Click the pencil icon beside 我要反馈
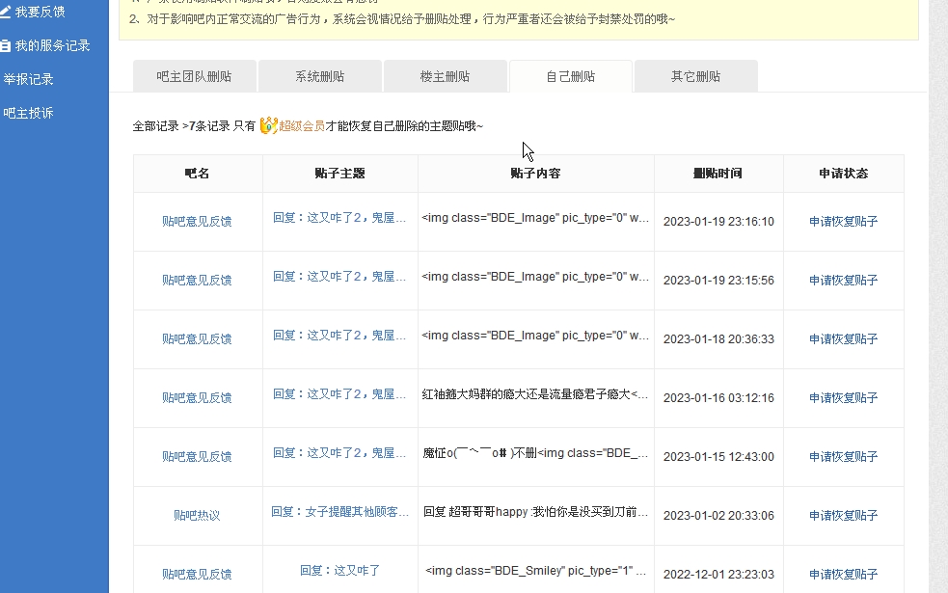 pos(6,12)
